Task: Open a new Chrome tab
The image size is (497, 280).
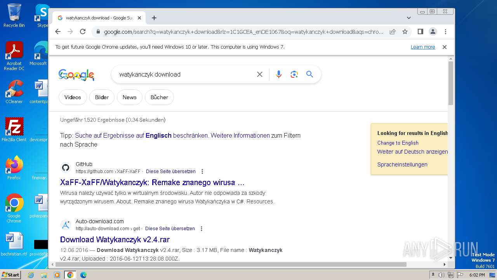Action: tap(154, 18)
